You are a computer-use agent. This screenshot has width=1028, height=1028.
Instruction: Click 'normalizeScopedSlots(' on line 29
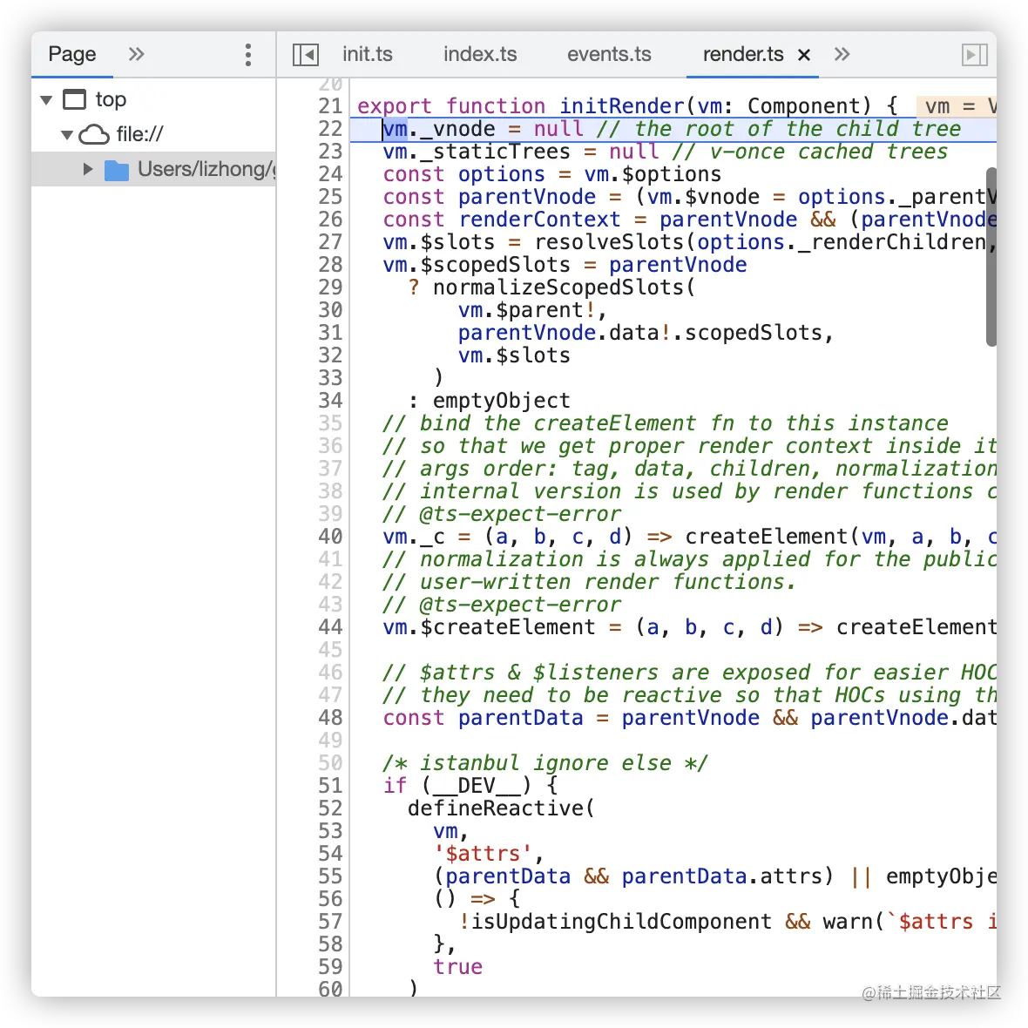pos(564,287)
